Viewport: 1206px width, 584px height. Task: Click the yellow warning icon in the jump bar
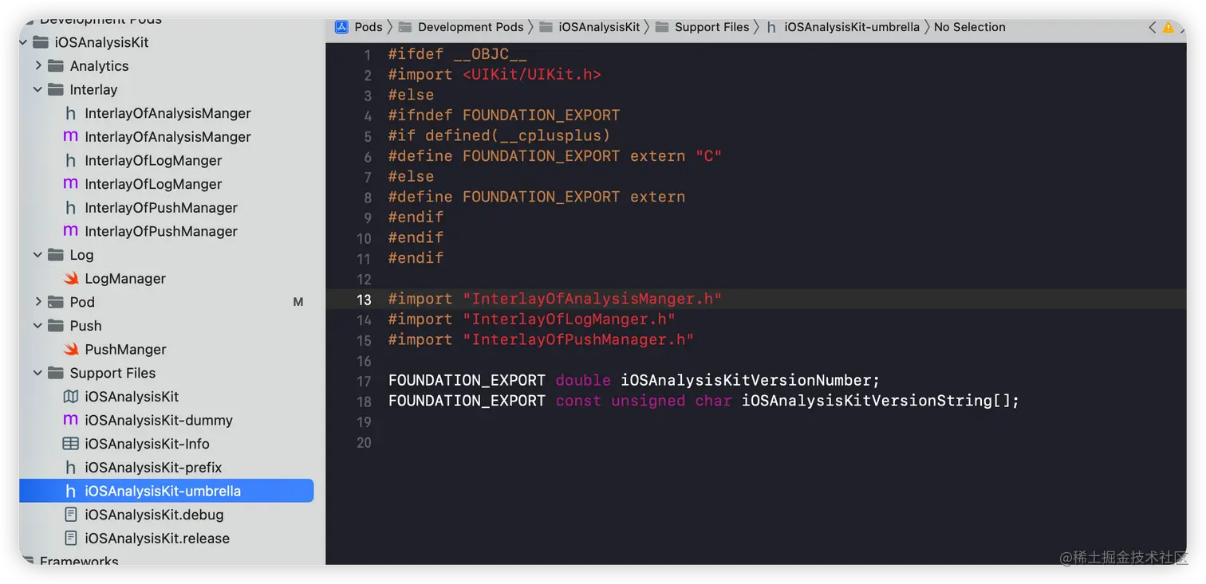[x=1169, y=27]
